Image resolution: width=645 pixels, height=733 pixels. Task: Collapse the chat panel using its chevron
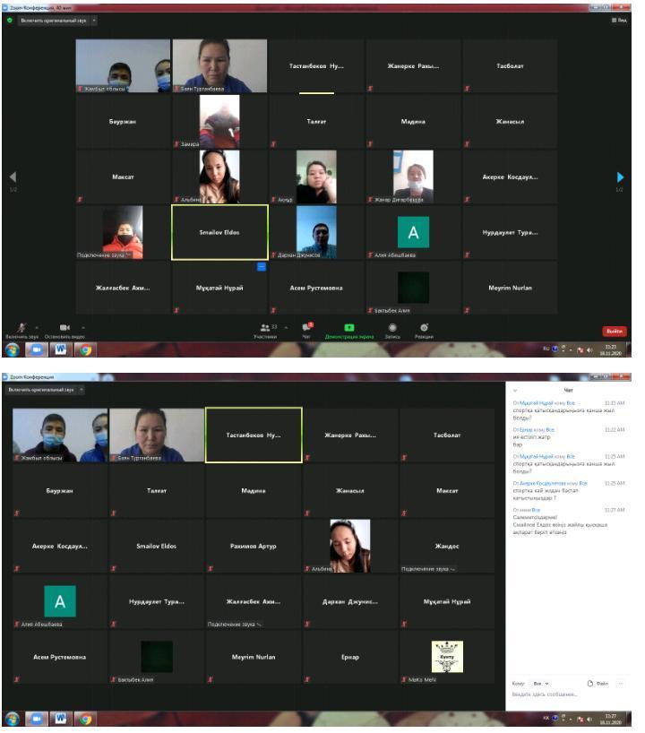[515, 391]
